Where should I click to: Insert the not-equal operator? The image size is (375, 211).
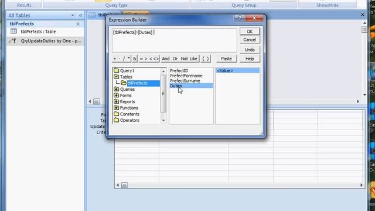pyautogui.click(x=156, y=59)
